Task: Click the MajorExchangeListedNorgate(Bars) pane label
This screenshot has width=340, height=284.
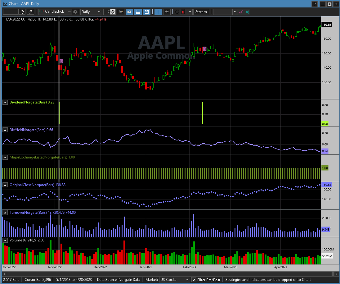Action: pos(42,157)
